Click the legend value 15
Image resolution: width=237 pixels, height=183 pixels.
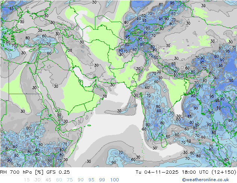27,180
